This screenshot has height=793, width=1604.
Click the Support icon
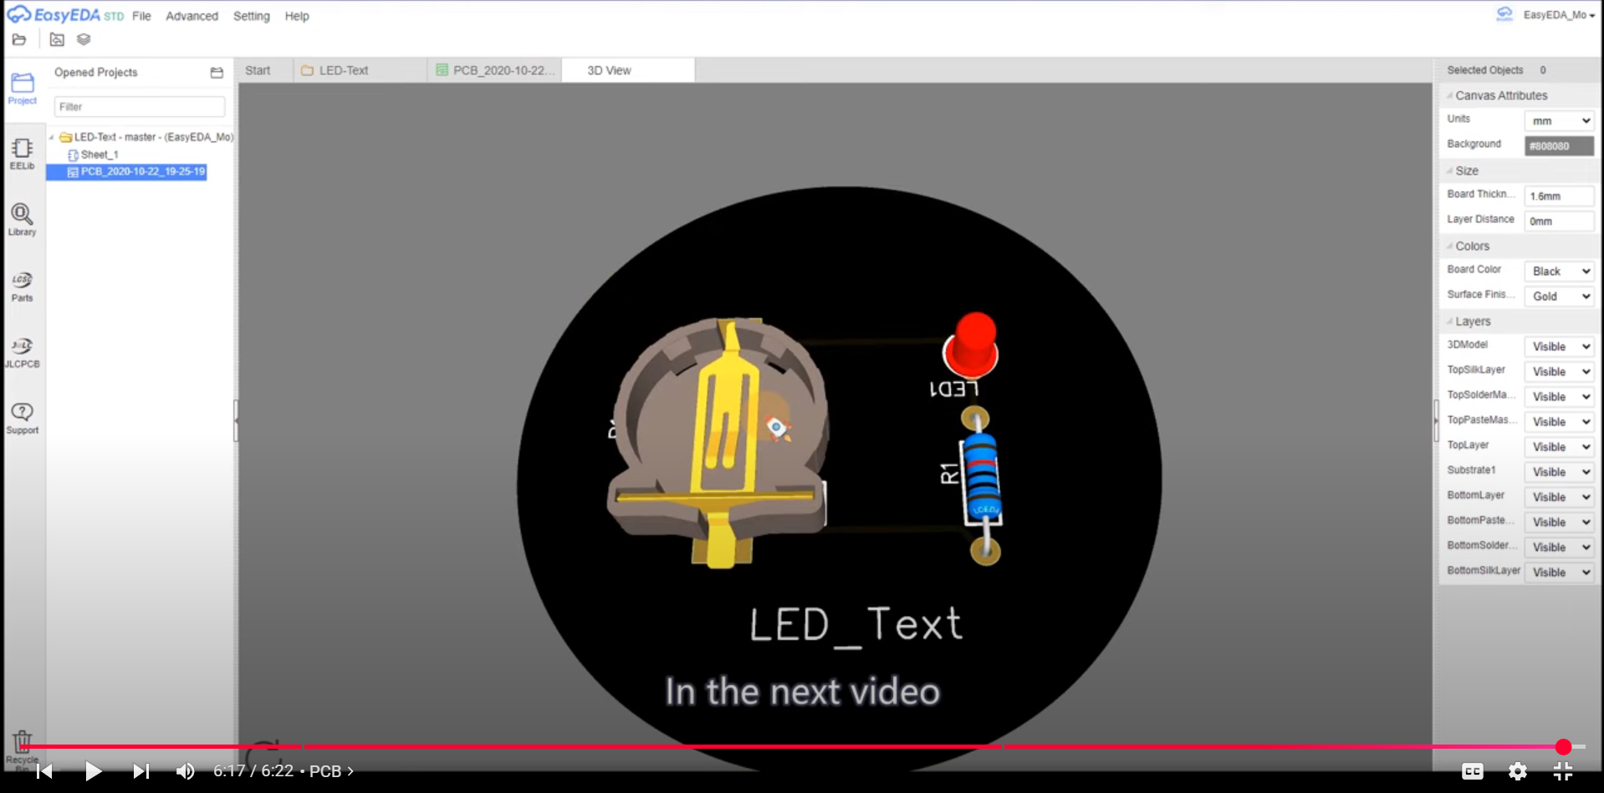point(22,417)
